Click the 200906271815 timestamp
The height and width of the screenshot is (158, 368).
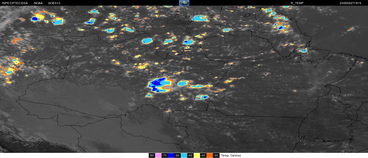[350, 3]
